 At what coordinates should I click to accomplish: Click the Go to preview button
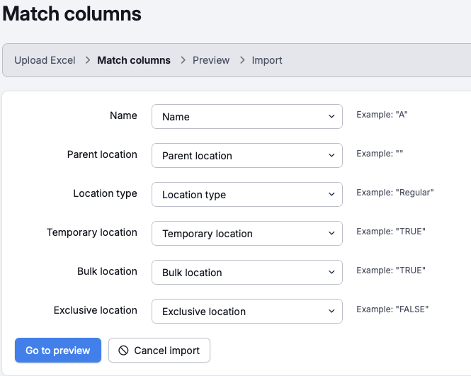[x=58, y=351]
